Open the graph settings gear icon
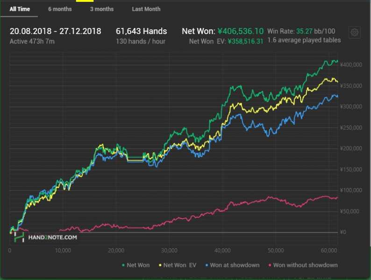The image size is (371, 280). click(x=355, y=32)
